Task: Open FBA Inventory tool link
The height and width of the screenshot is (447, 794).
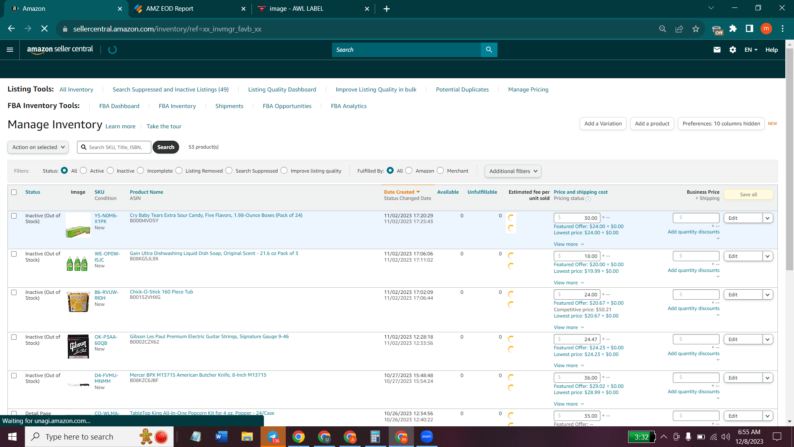Action: tap(177, 106)
